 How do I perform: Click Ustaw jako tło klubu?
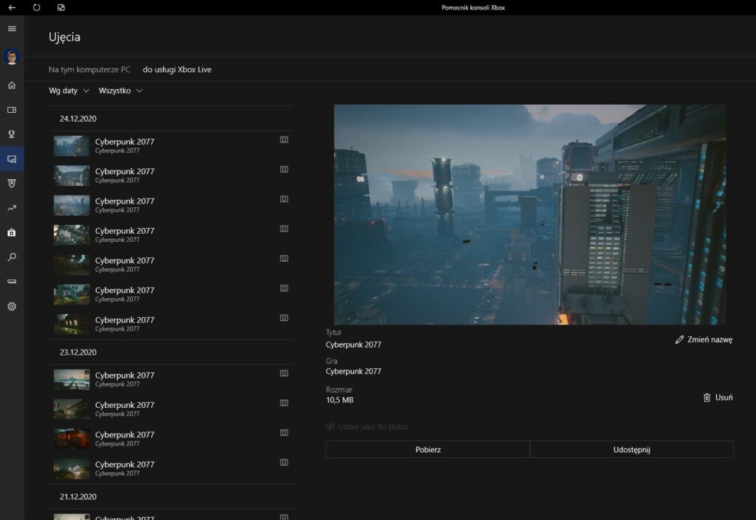367,426
